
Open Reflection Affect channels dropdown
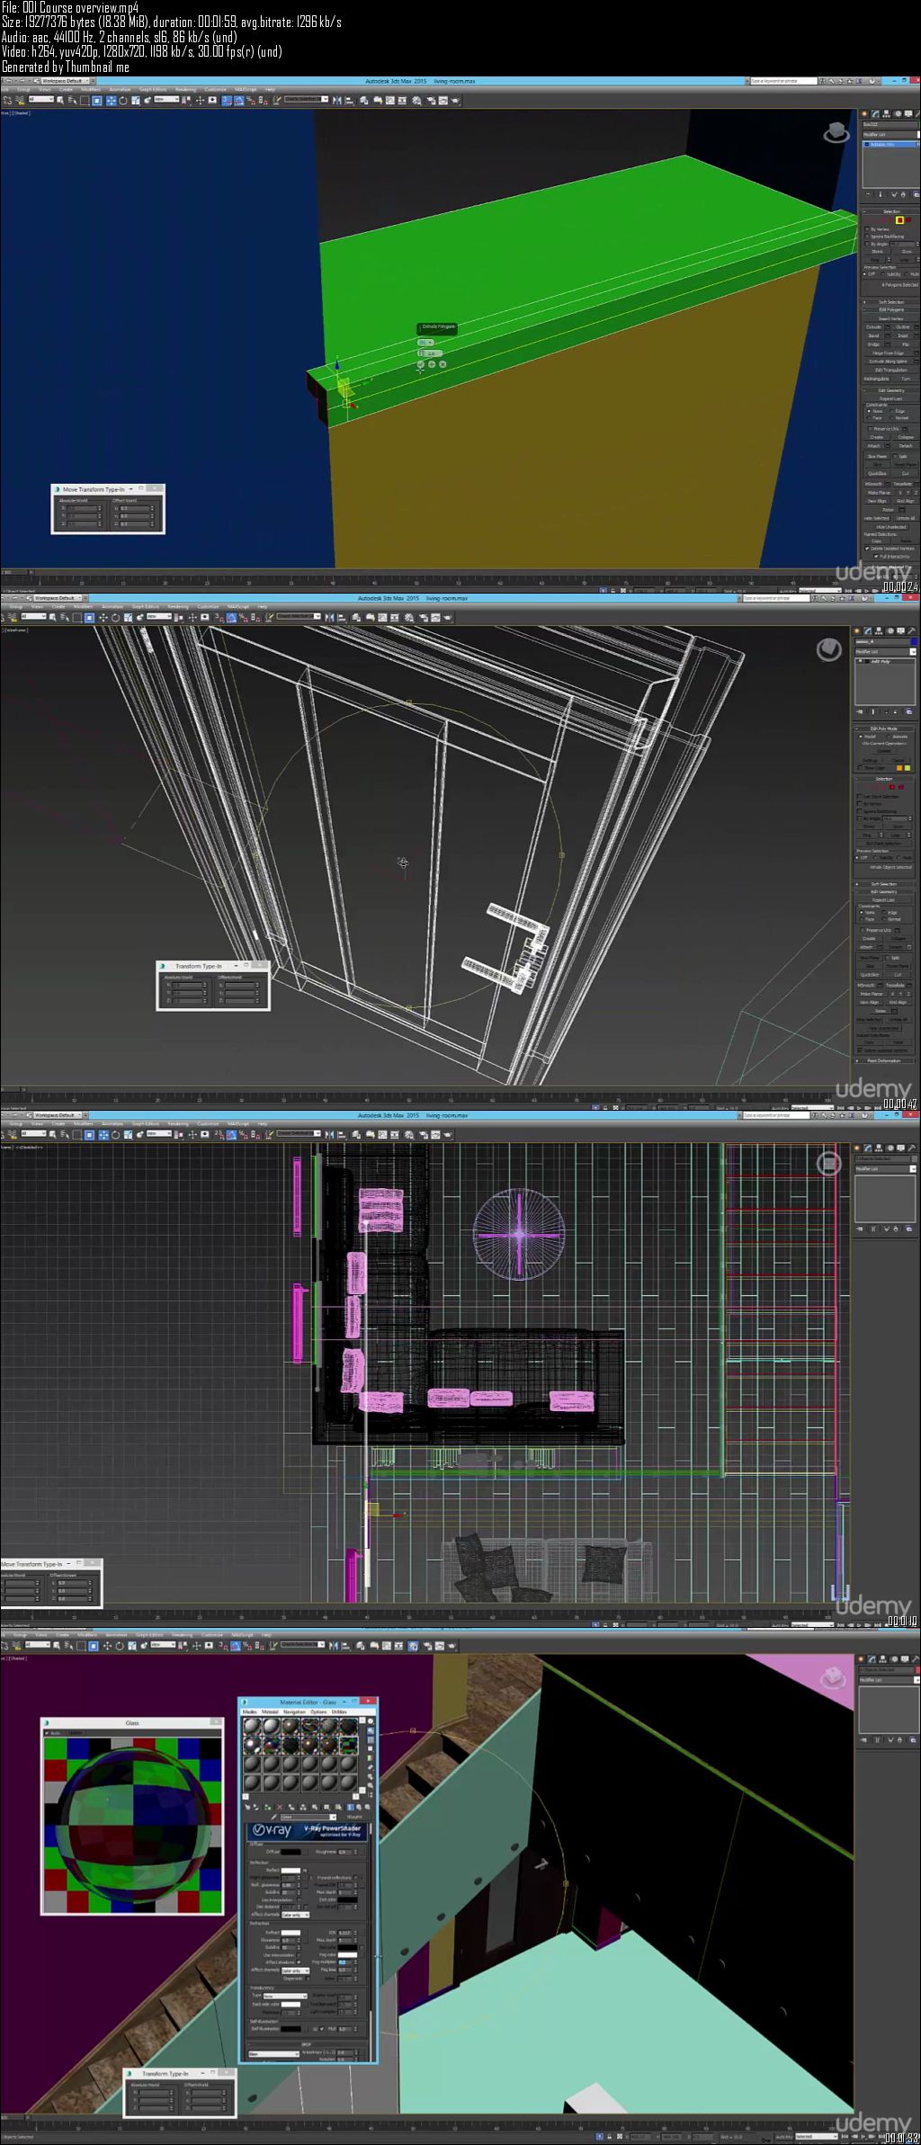pyautogui.click(x=296, y=1915)
